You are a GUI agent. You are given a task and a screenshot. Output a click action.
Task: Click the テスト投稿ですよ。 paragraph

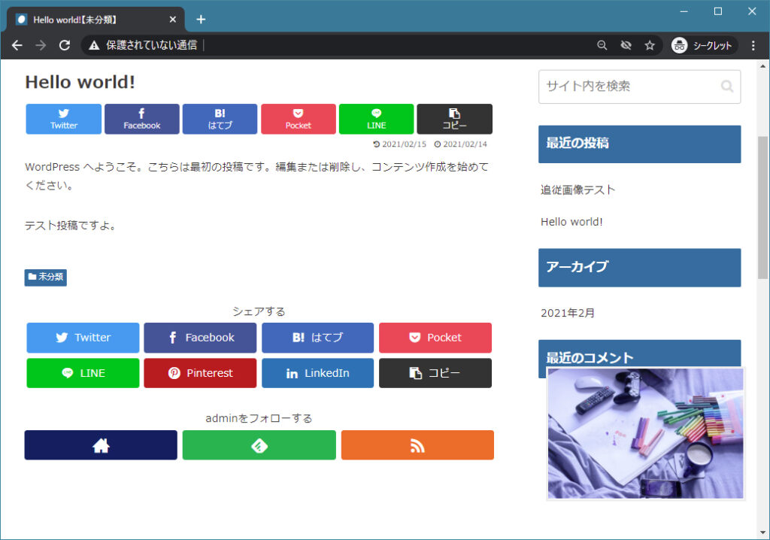[x=71, y=226]
